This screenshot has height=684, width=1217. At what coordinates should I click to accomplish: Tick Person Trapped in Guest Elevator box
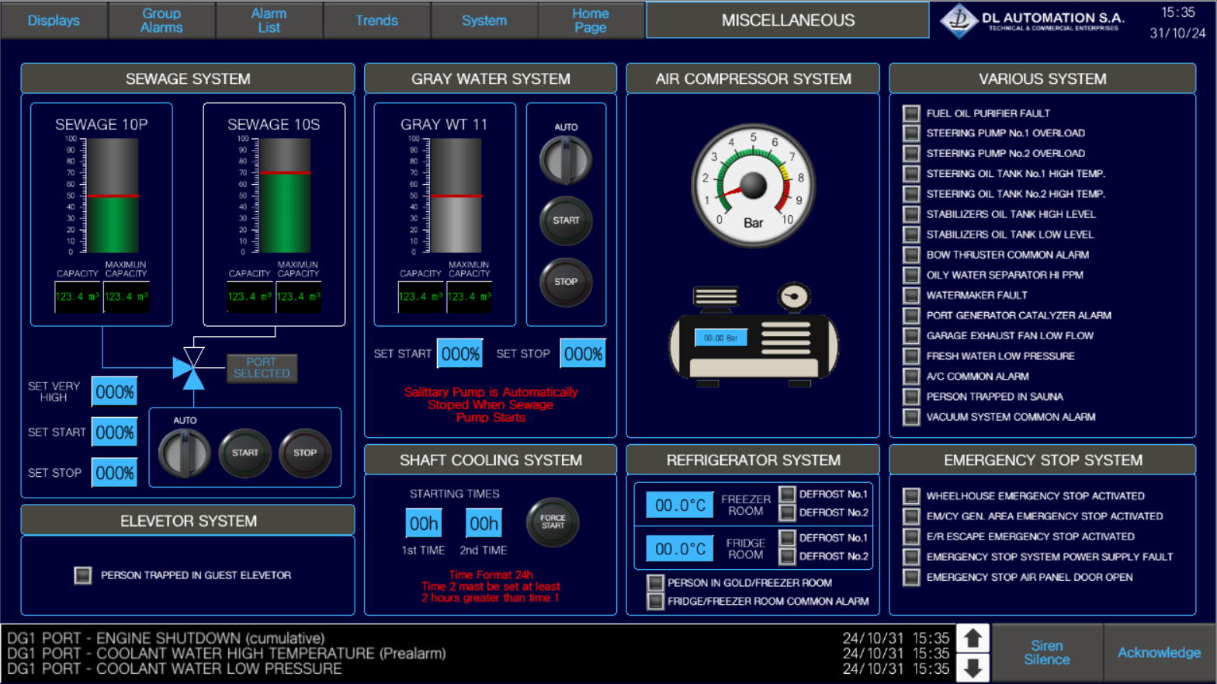83,575
